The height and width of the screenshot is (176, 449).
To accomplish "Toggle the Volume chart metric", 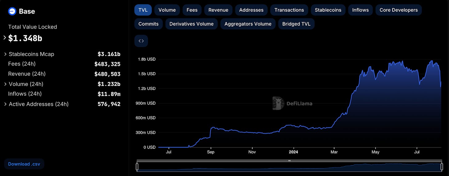I will pos(167,10).
